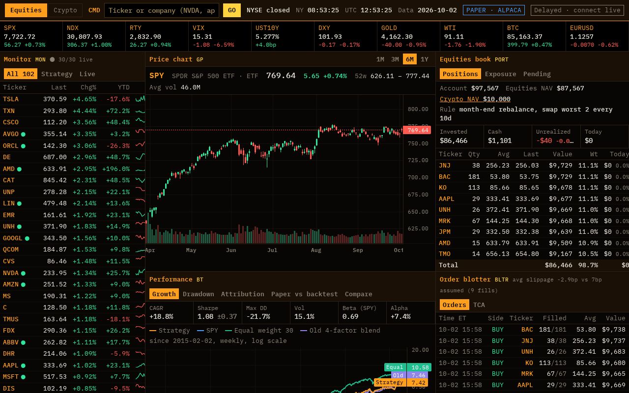Click the green dot beside AMD in the monitor

(x=19, y=169)
